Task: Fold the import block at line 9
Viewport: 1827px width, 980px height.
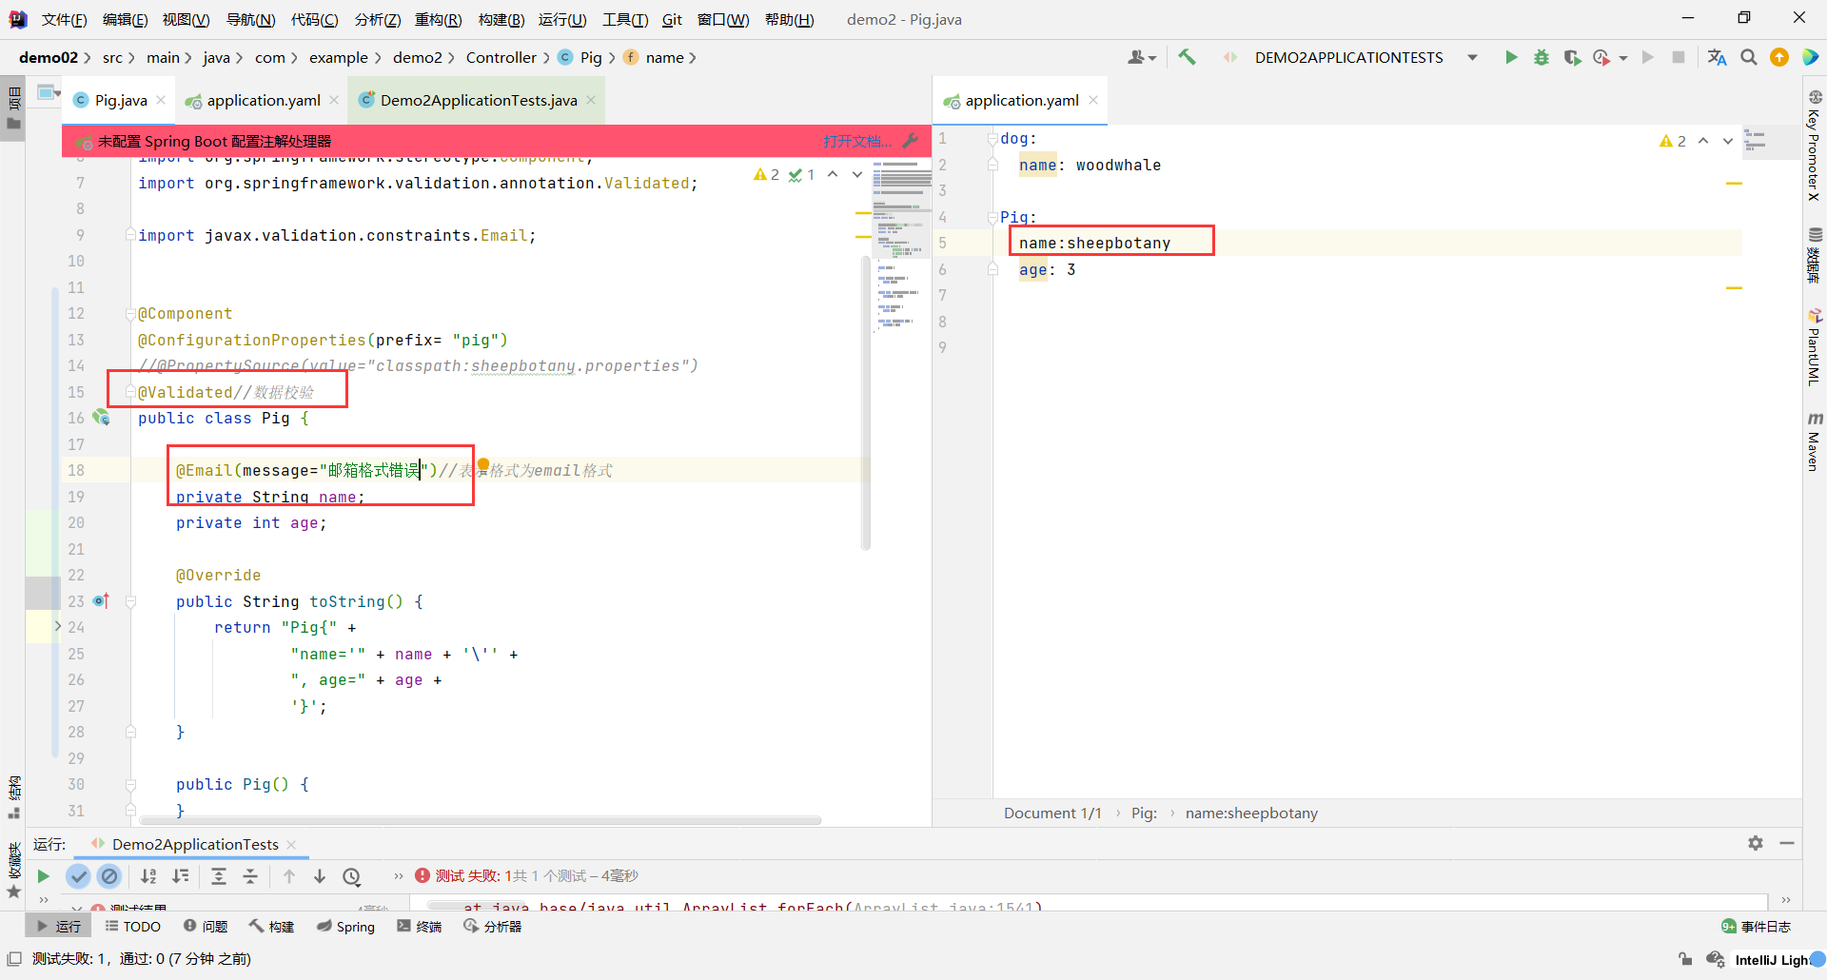Action: 131,235
